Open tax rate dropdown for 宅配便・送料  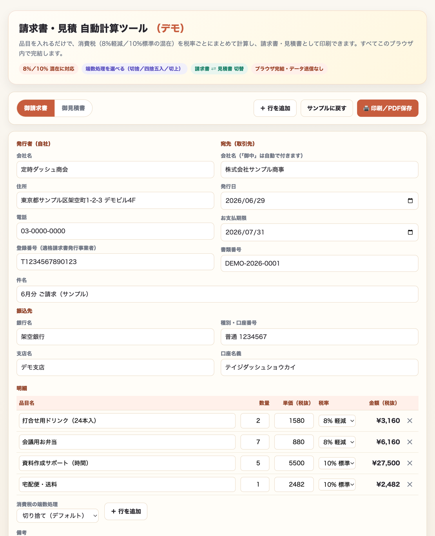coord(337,484)
